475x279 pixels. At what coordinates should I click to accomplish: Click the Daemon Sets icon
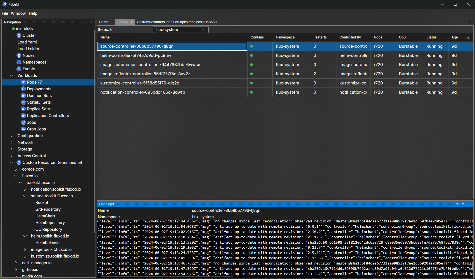(23, 96)
